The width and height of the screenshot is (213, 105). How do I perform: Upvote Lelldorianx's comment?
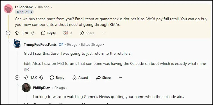(x=17, y=33)
